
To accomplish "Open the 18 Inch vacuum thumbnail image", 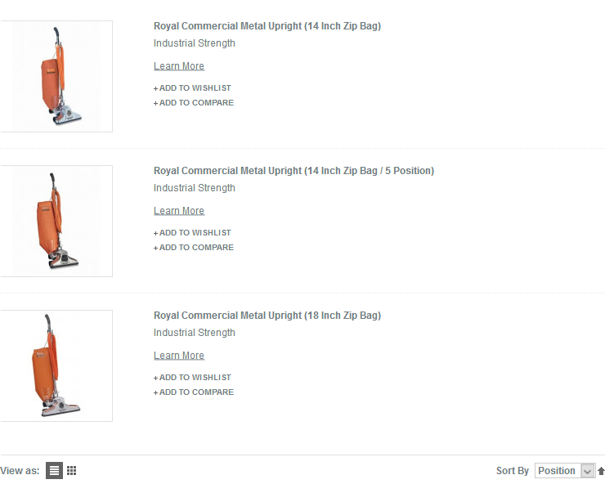I will pos(56,366).
